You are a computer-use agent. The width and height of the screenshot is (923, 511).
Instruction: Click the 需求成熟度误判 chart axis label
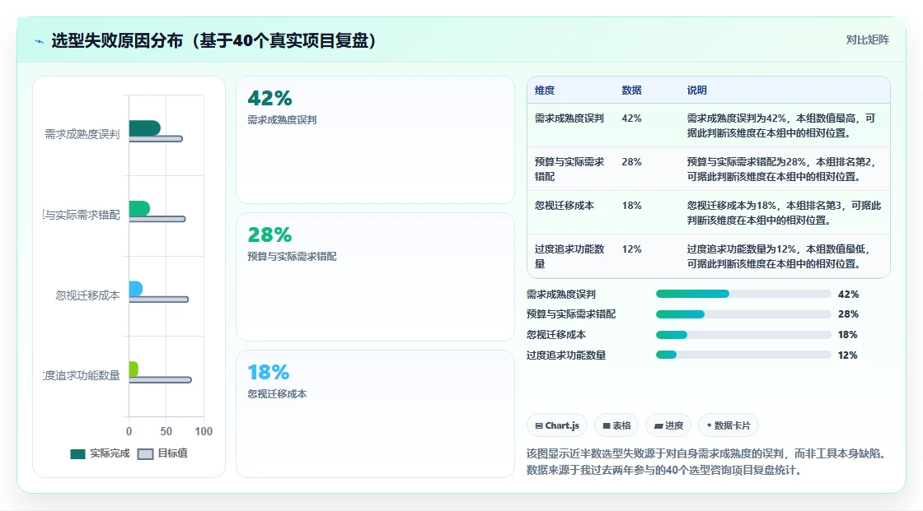coord(82,135)
